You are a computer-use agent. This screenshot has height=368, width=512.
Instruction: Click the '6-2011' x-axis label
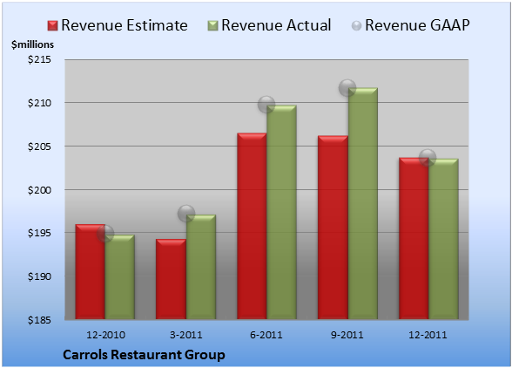tap(266, 335)
